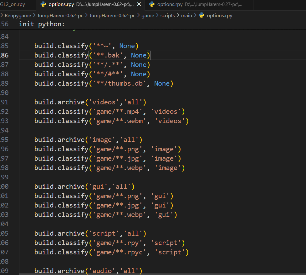Click the 'game/**.rpyc' string
This screenshot has width=306, height=275.
[x=120, y=252]
